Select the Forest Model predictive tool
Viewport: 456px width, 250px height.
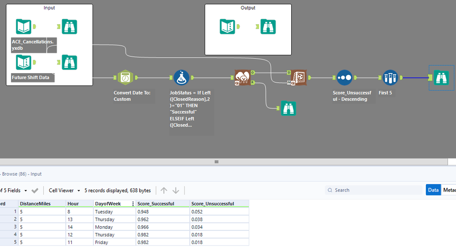tap(242, 77)
